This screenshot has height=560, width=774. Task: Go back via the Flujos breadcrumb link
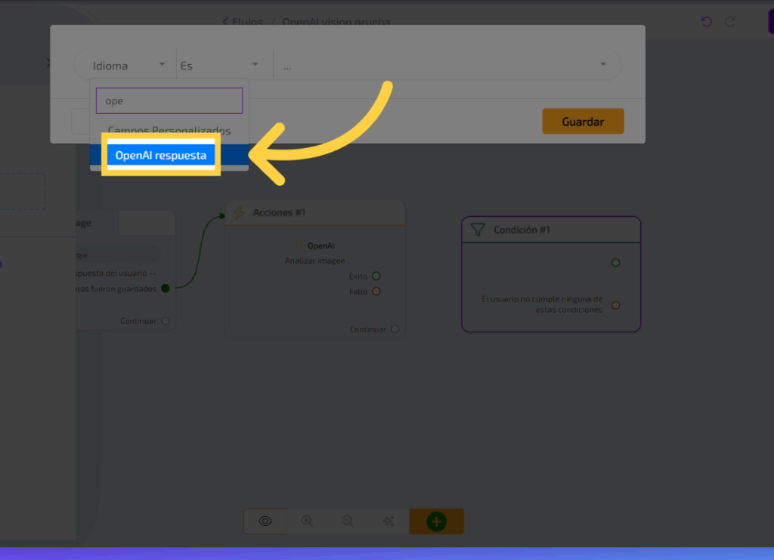click(242, 22)
